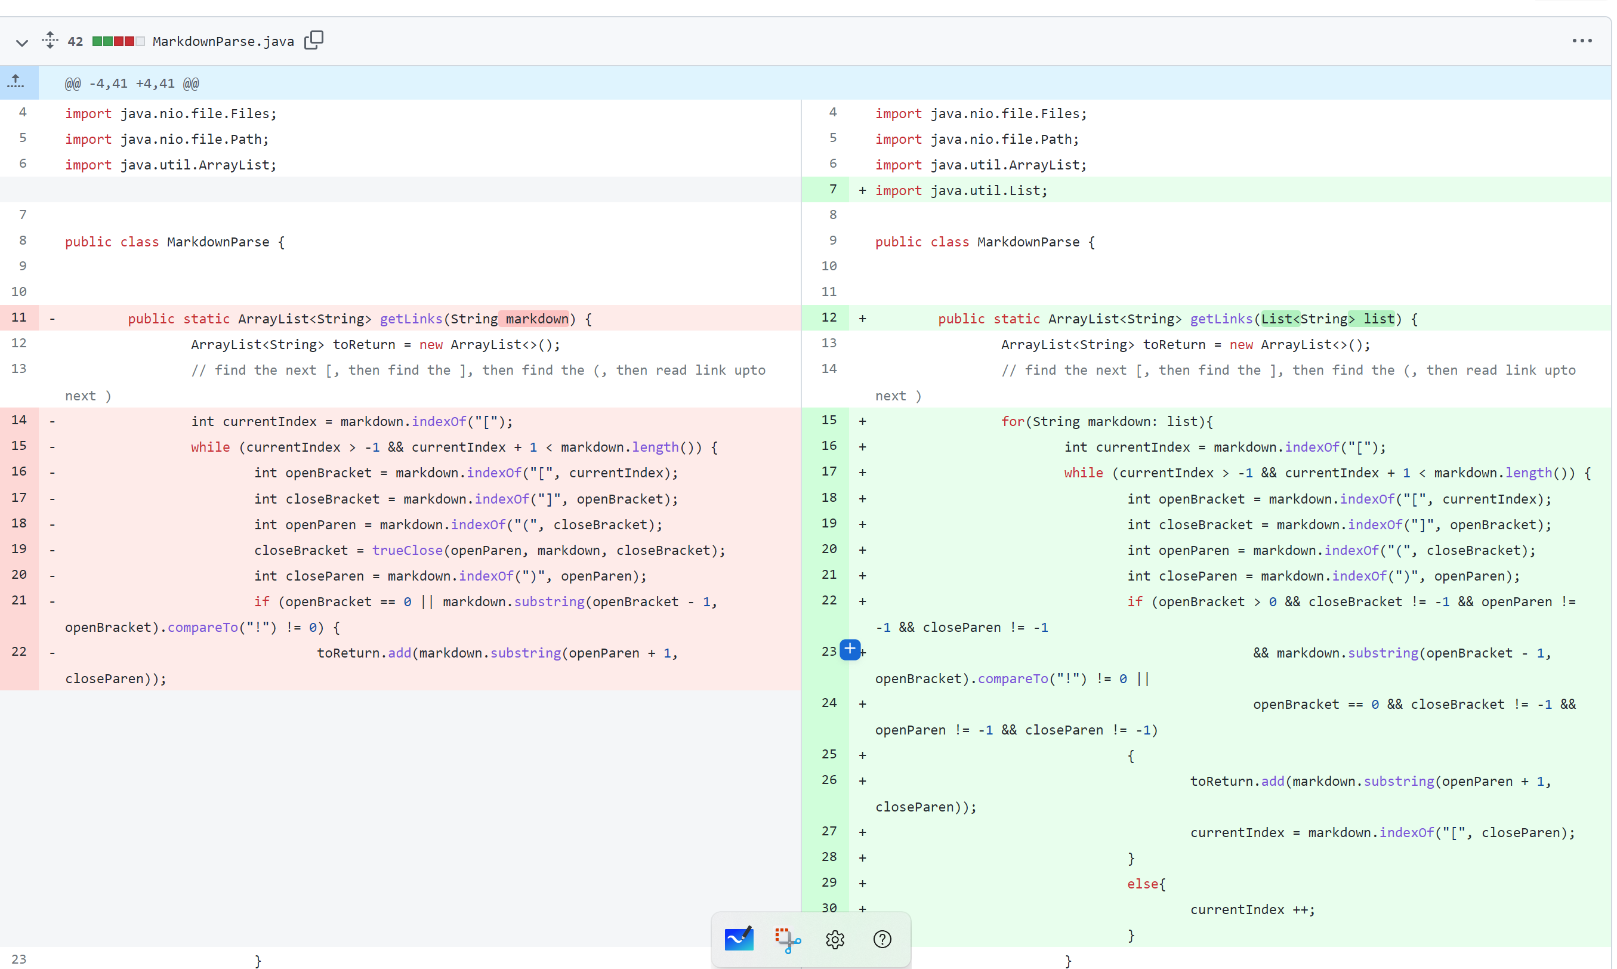
Task: Click the MarkdownParse.java file name
Action: (223, 41)
